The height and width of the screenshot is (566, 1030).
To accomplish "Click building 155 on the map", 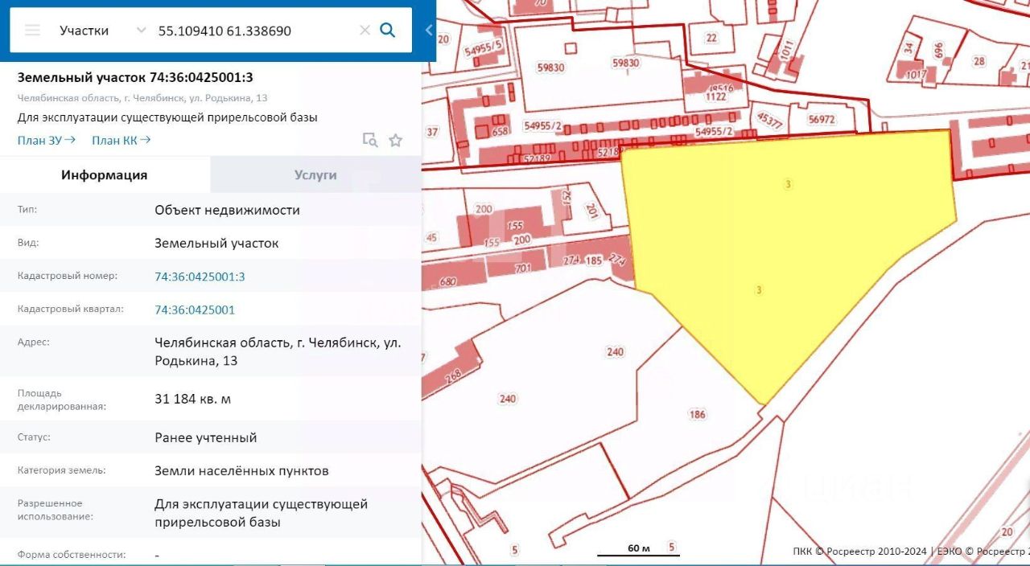I will (x=515, y=226).
